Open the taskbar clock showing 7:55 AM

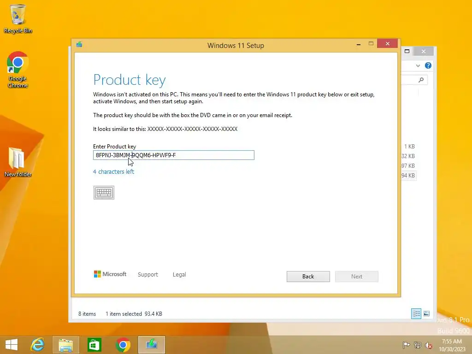coord(452,345)
